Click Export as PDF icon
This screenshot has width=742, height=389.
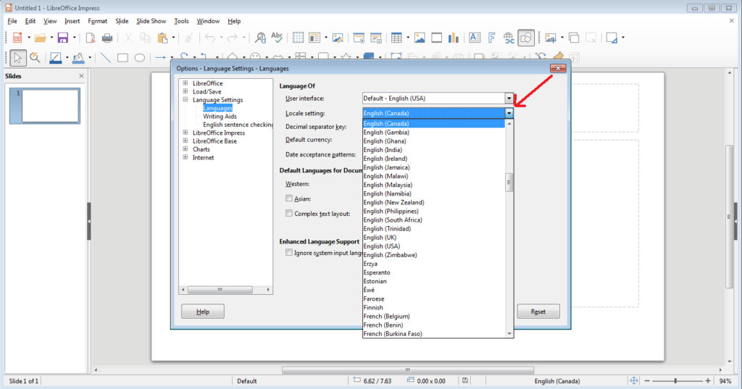tap(91, 38)
